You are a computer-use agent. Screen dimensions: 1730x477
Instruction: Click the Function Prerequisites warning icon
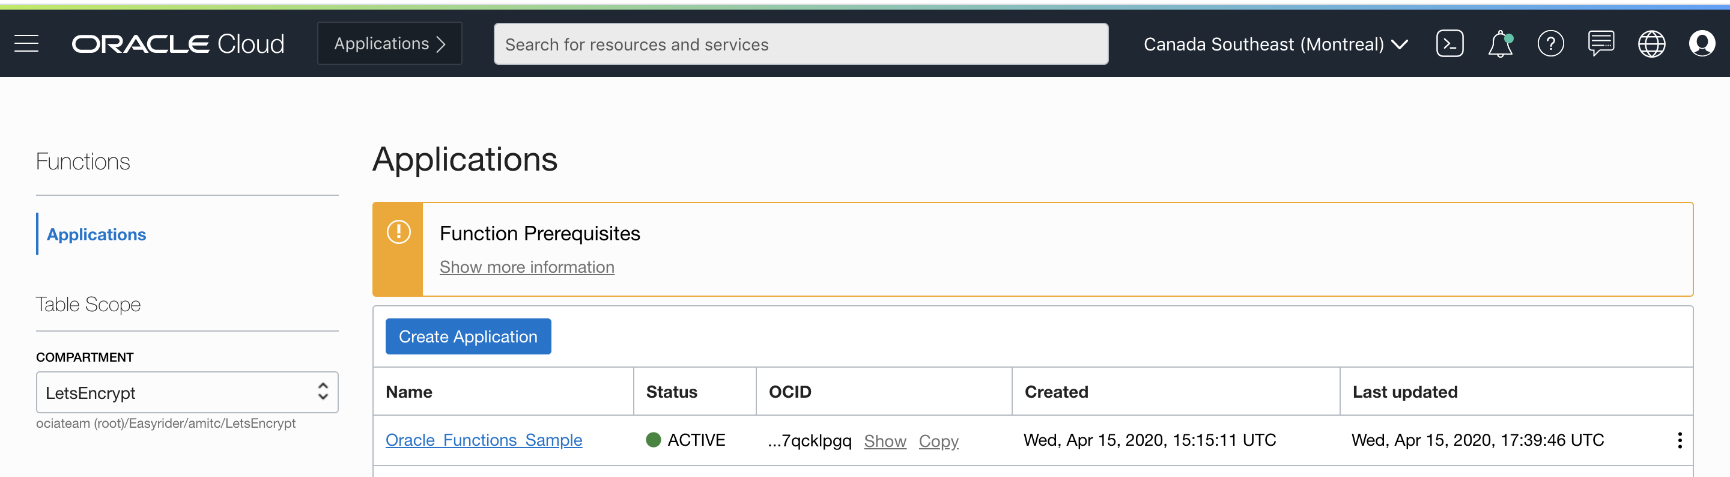pyautogui.click(x=398, y=232)
